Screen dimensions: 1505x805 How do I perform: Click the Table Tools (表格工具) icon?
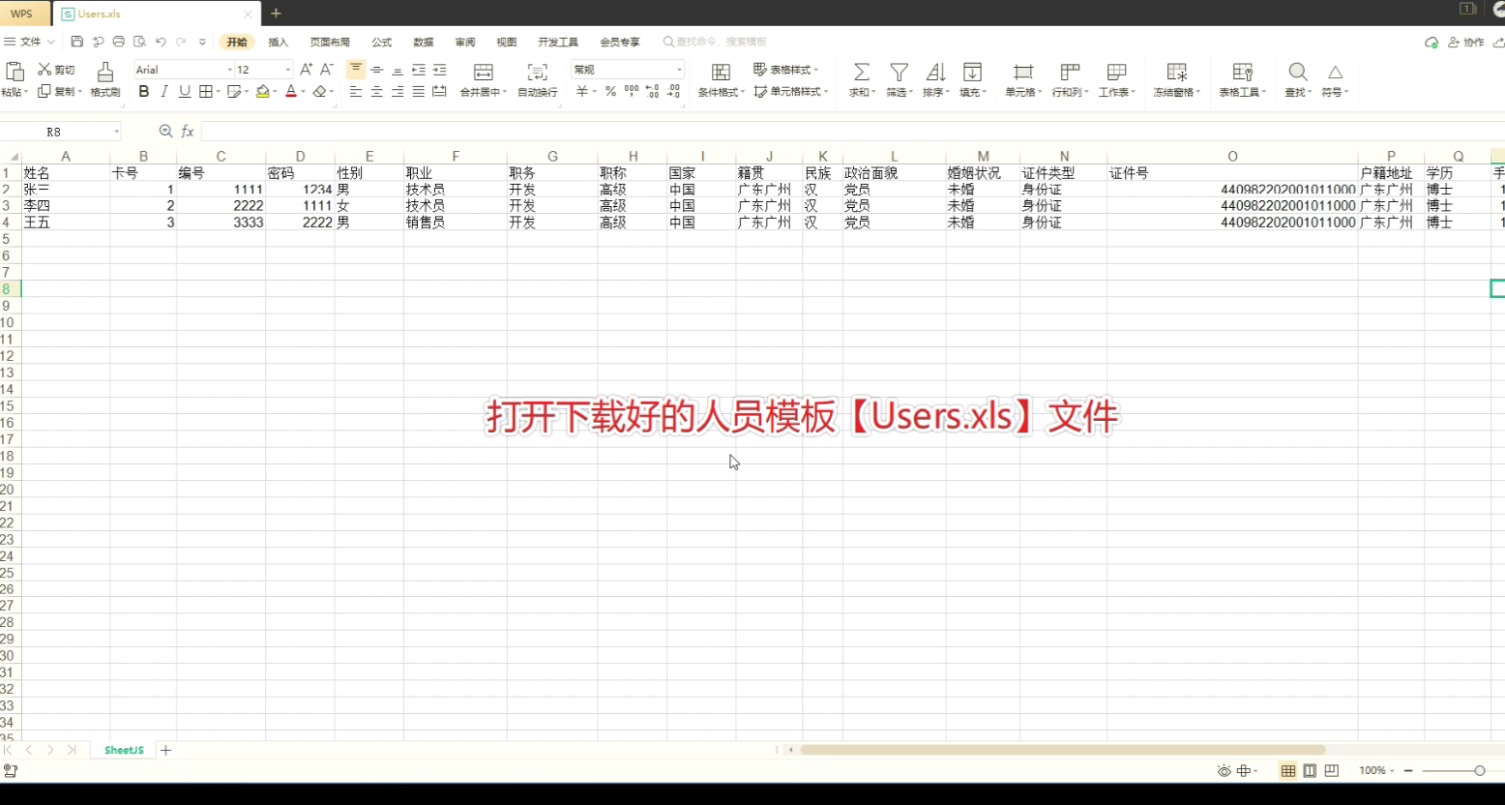coord(1242,73)
